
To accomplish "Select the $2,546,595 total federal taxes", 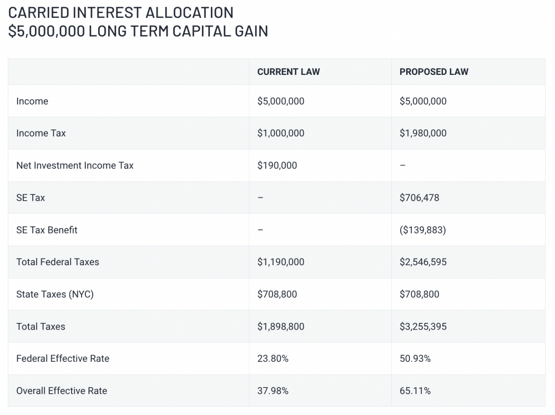I will [423, 262].
